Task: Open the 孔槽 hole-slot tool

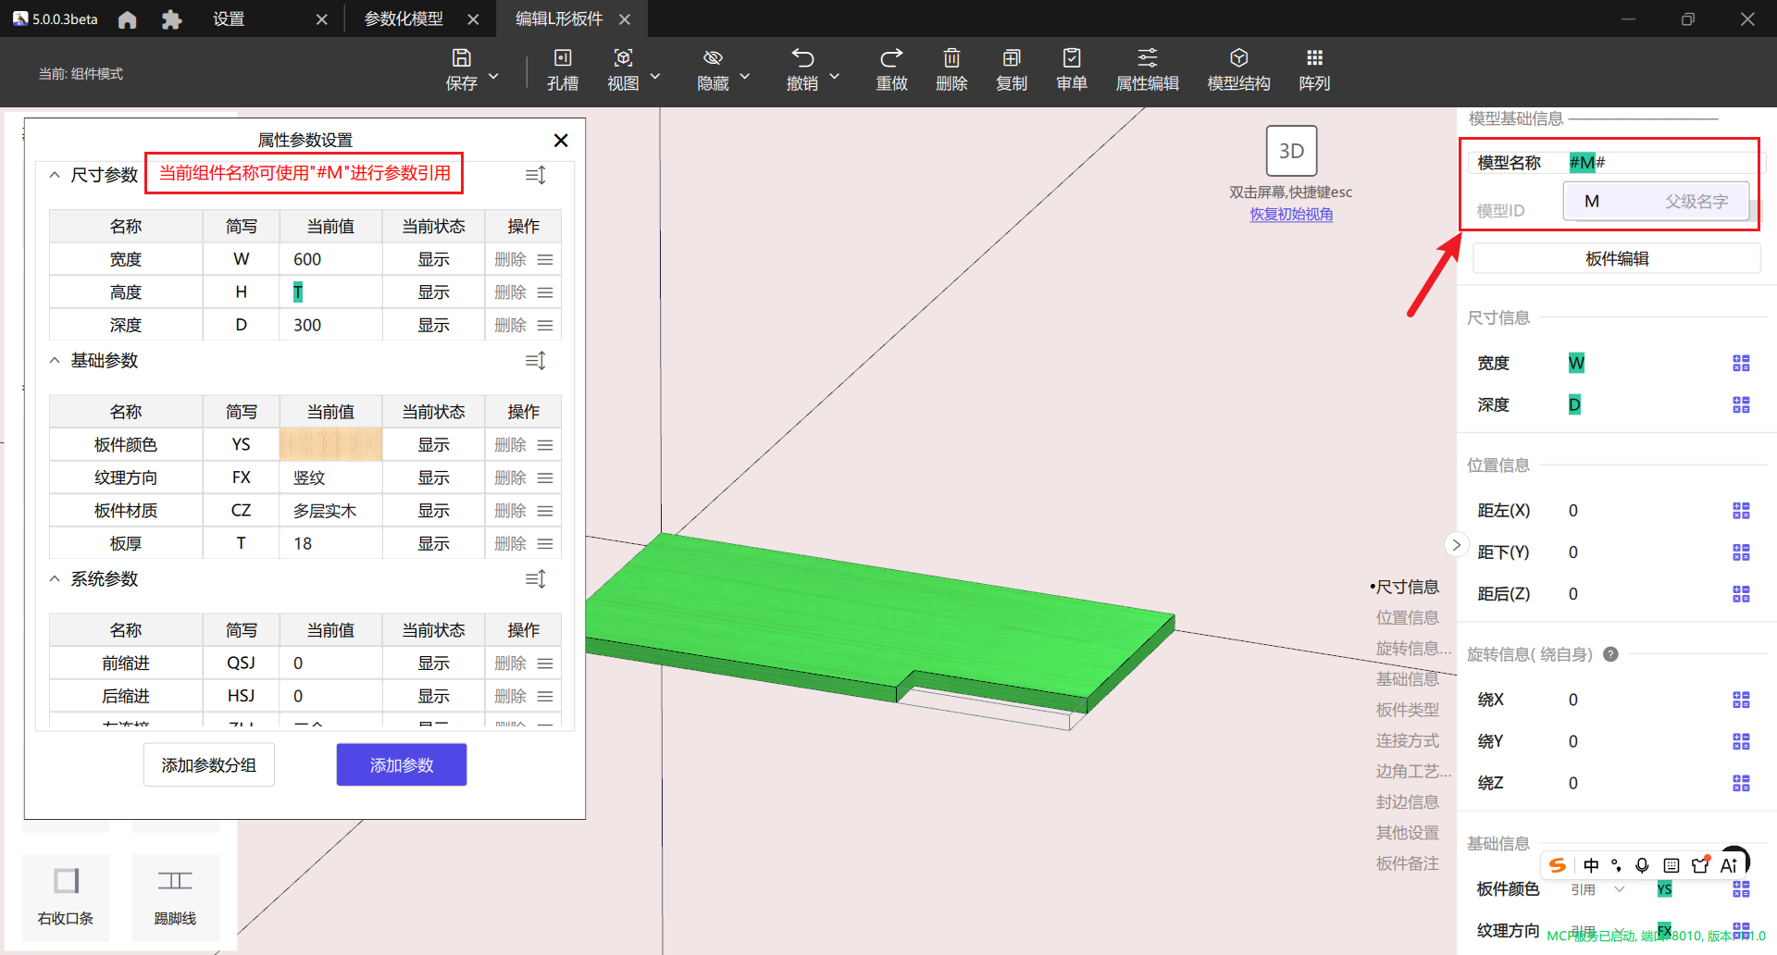Action: point(563,70)
